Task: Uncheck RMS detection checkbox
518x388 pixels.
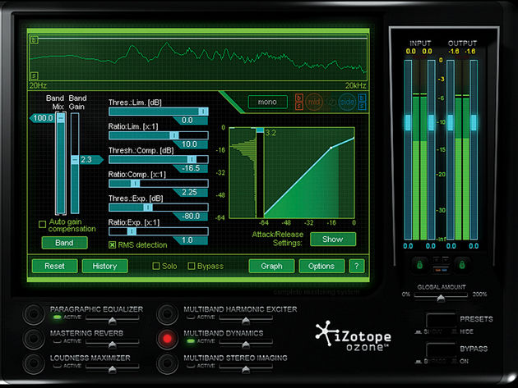Action: [113, 245]
